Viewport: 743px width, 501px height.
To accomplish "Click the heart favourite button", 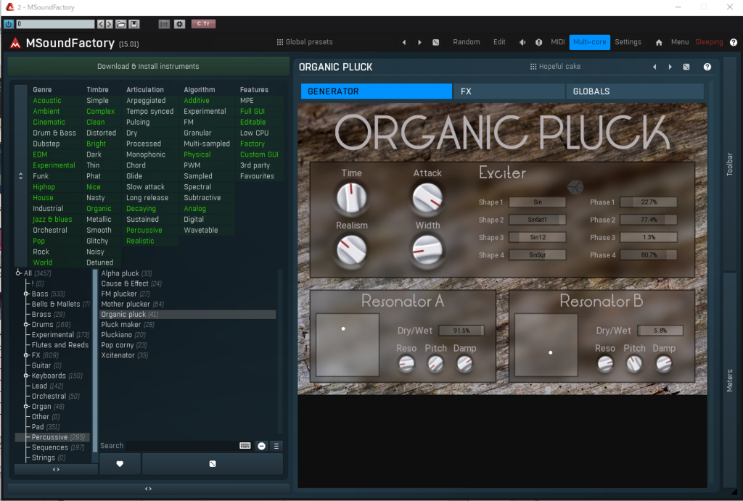I will (x=120, y=463).
